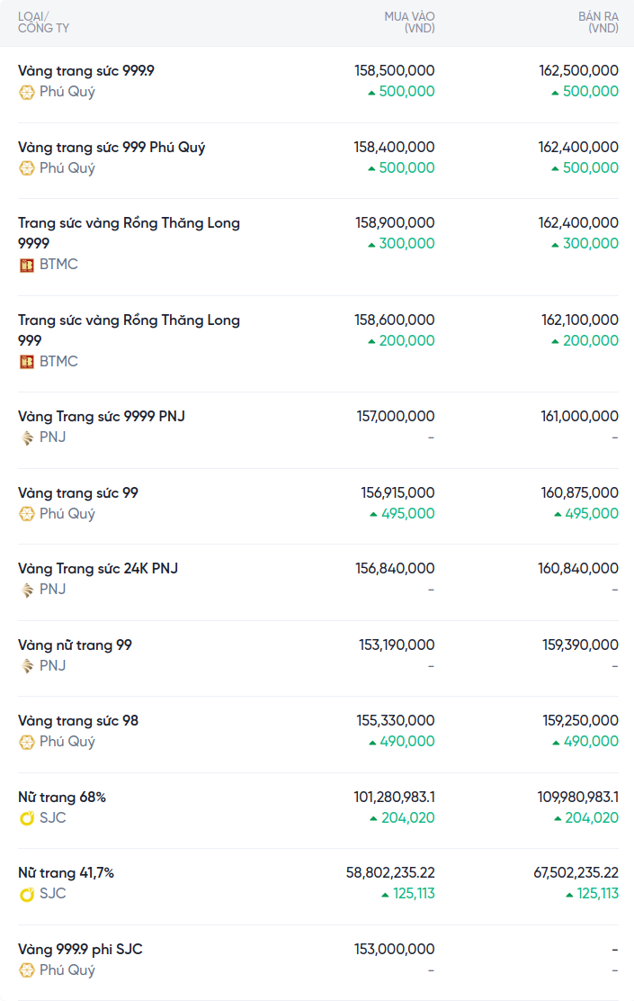Screen dimensions: 634x1001
Task: Click the Vàng trang sức 99 product name
Action: click(x=78, y=492)
